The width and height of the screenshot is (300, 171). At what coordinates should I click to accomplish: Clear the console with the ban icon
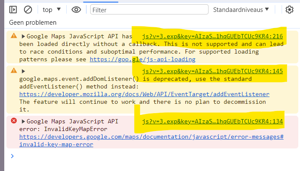click(28, 9)
